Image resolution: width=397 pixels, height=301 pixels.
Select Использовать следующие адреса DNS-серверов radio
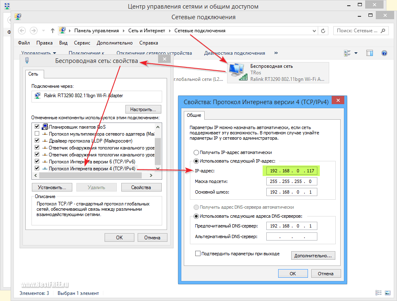point(196,216)
